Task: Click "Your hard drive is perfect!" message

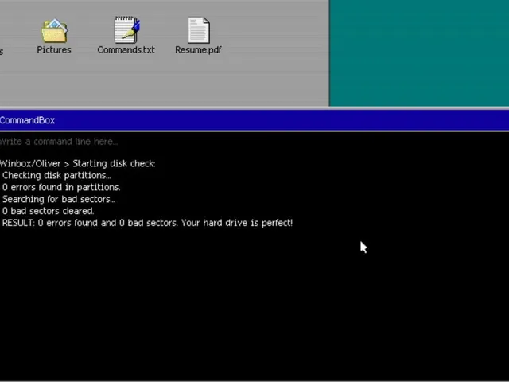Action: pos(237,223)
